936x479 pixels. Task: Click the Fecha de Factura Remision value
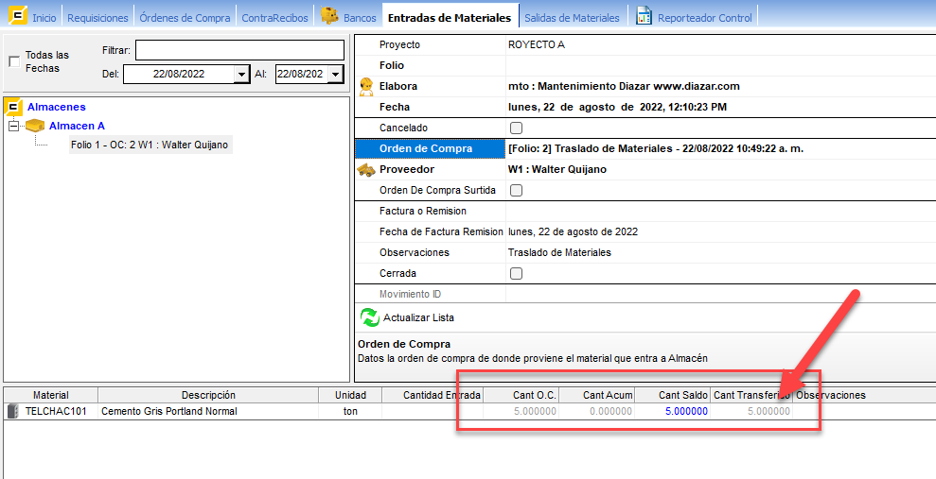tap(574, 231)
